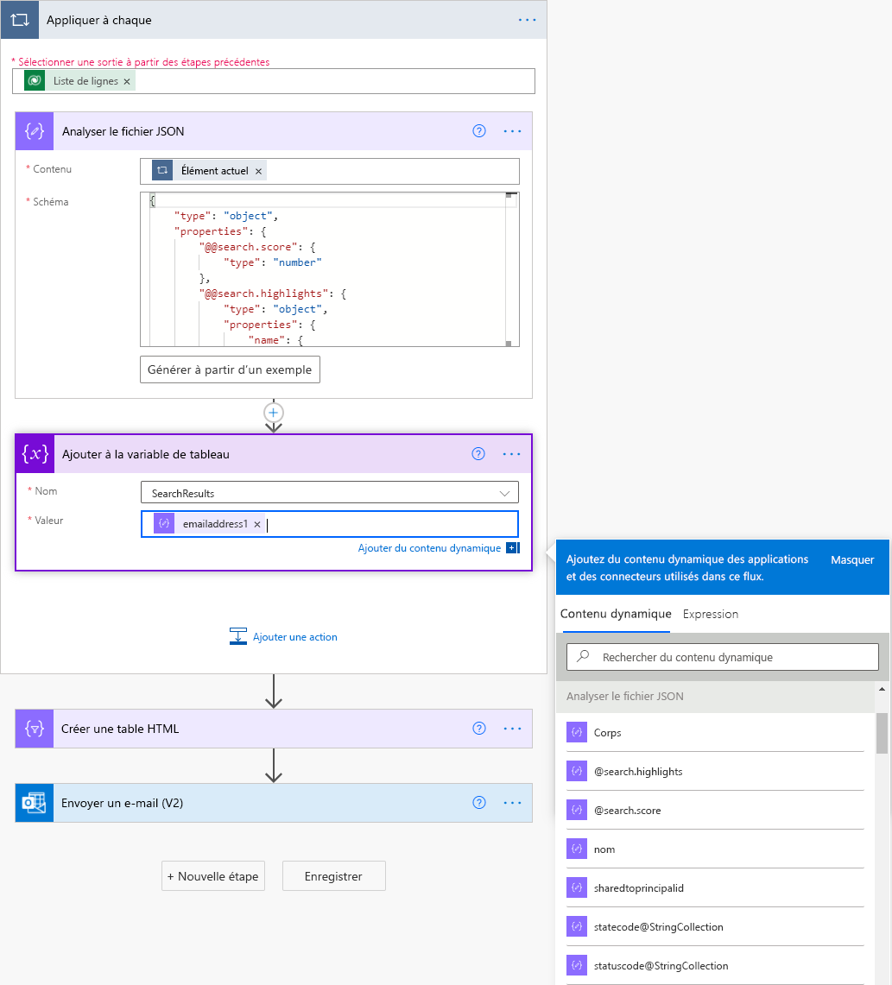The image size is (892, 985).
Task: Open Ajouter à la variable de tableau options menu
Action: [x=511, y=454]
